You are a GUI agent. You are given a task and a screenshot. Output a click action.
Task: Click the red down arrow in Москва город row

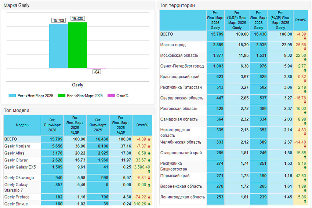(x=305, y=49)
